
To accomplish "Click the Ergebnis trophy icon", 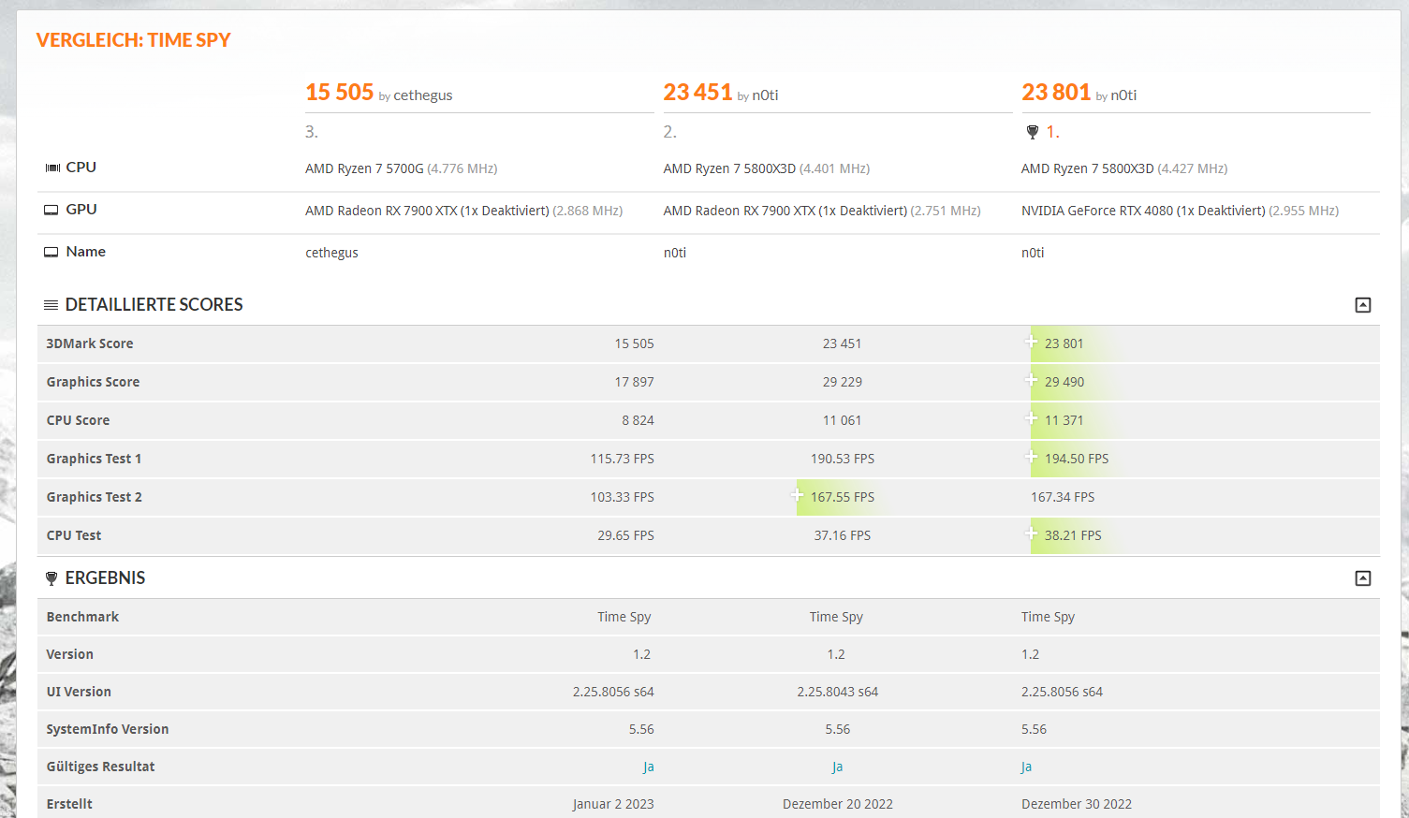I will tap(51, 578).
